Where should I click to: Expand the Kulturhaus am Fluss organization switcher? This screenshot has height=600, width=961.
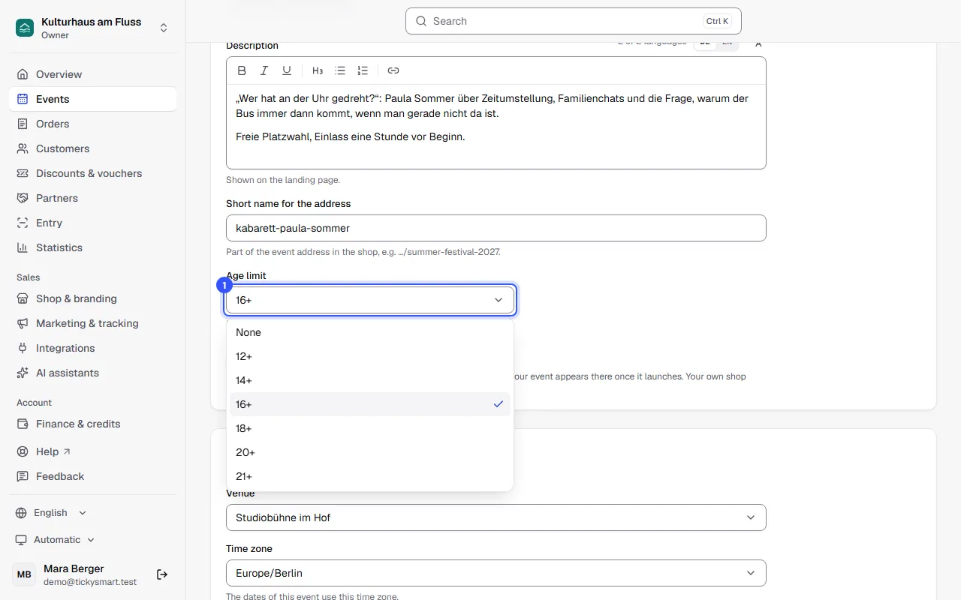(93, 28)
